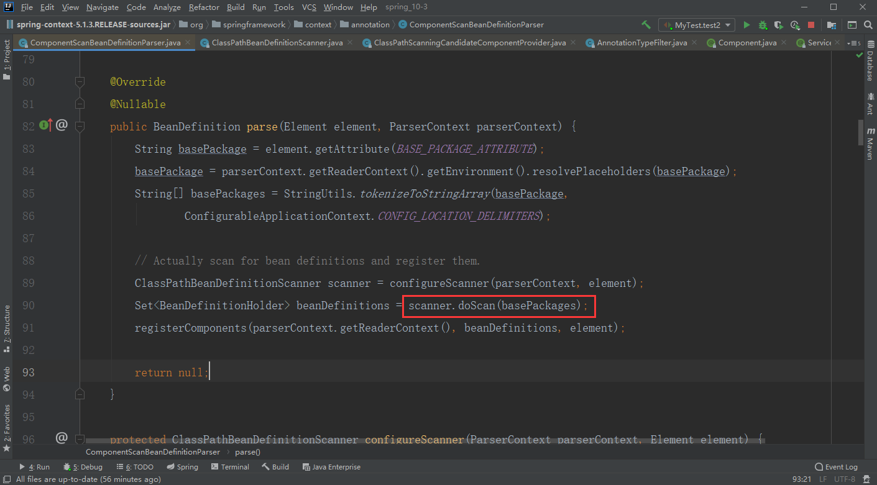877x485 pixels.
Task: Click the @ gutter icon on line 82
Action: point(62,125)
